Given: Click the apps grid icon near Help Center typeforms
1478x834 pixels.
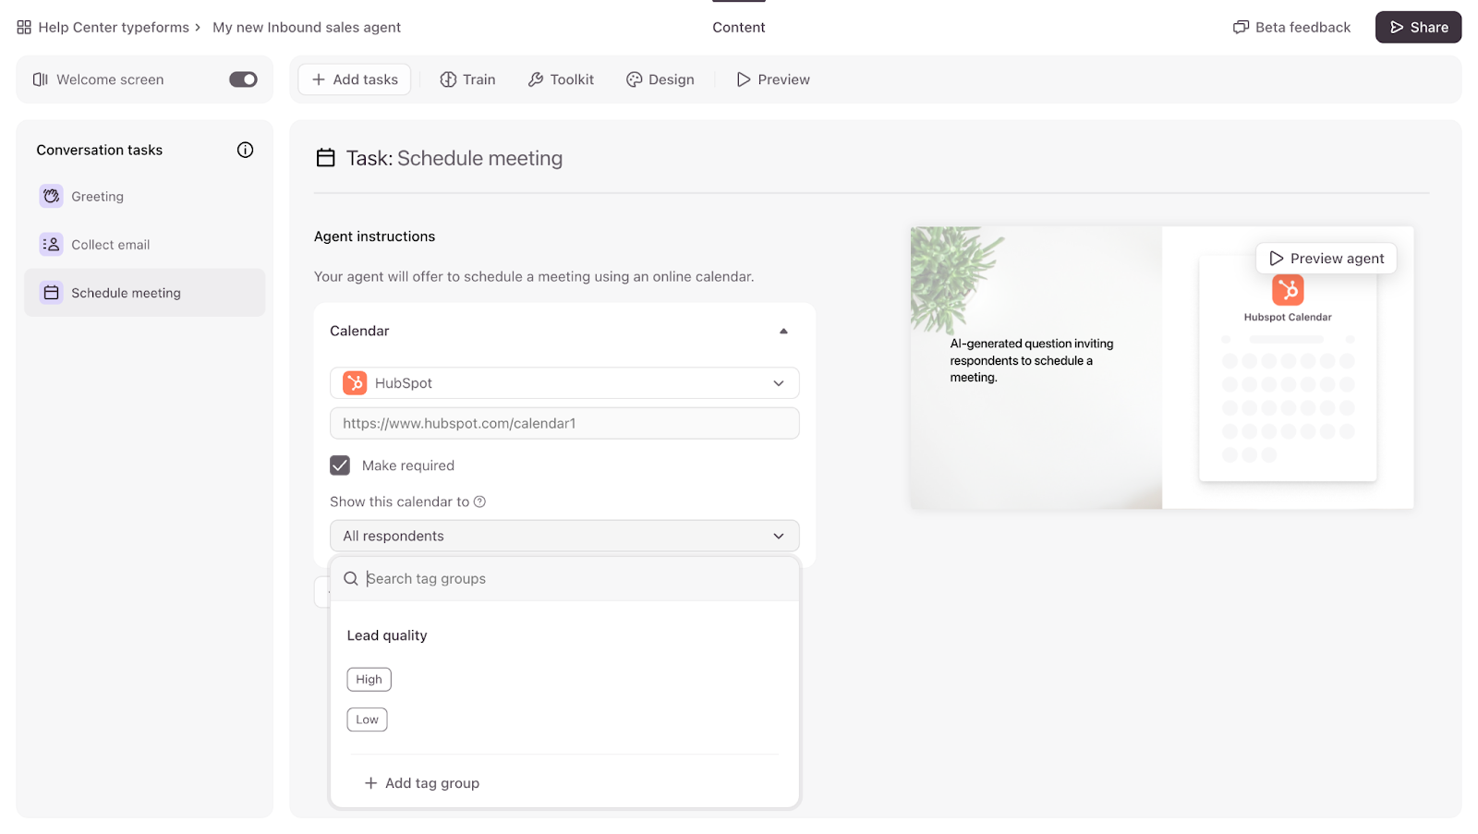Looking at the screenshot, I should (24, 28).
